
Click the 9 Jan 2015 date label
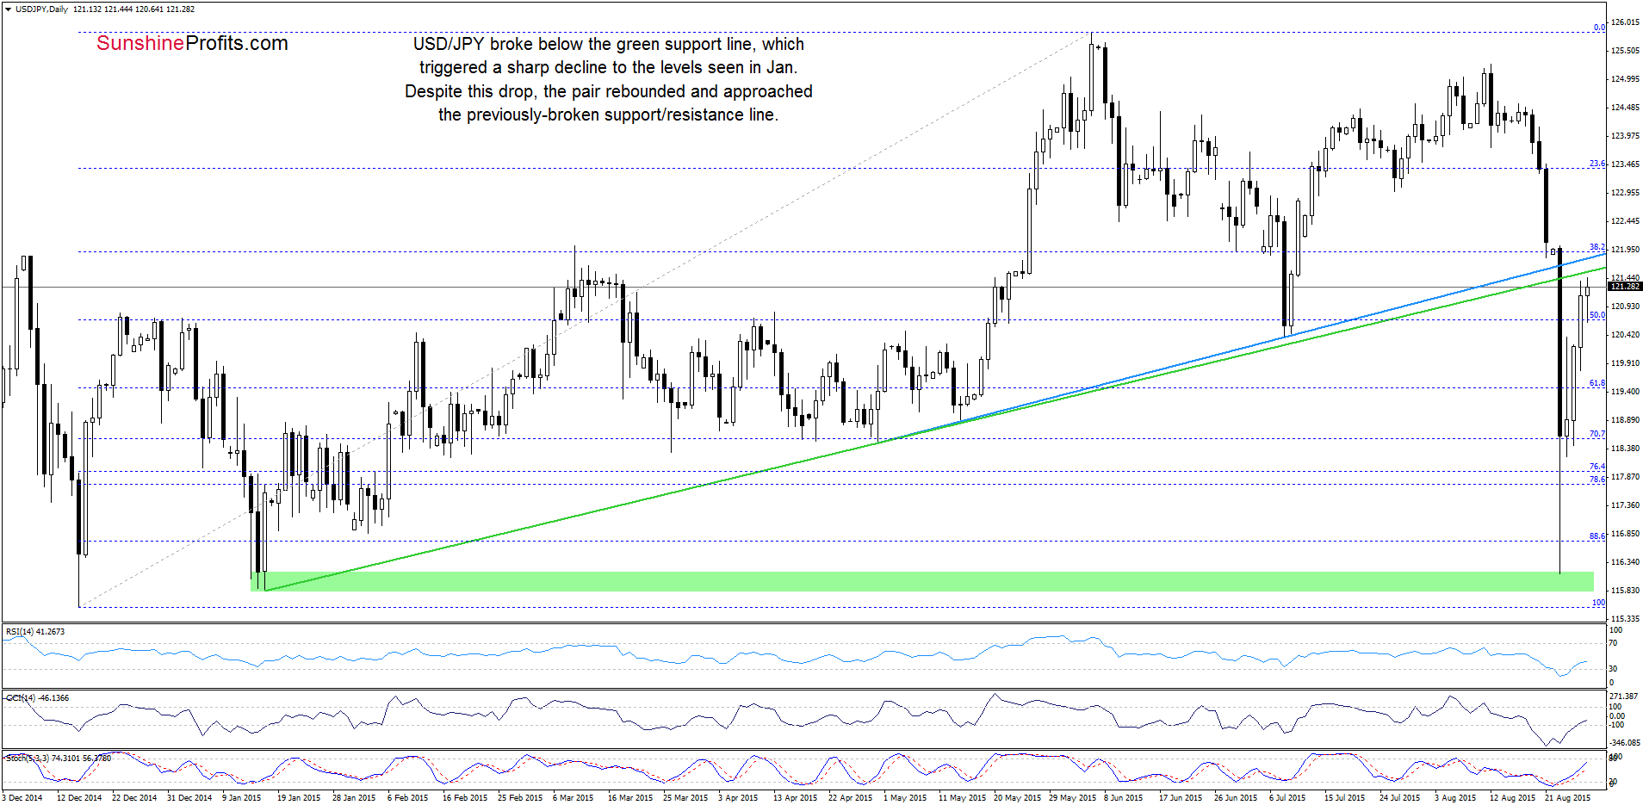[241, 798]
